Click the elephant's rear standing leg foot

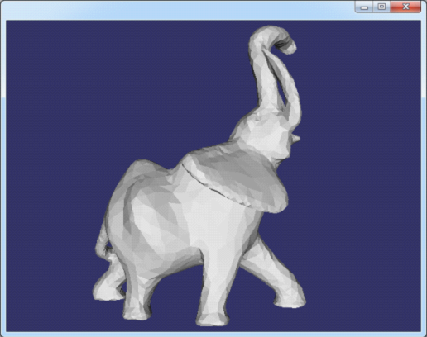[x=137, y=312]
